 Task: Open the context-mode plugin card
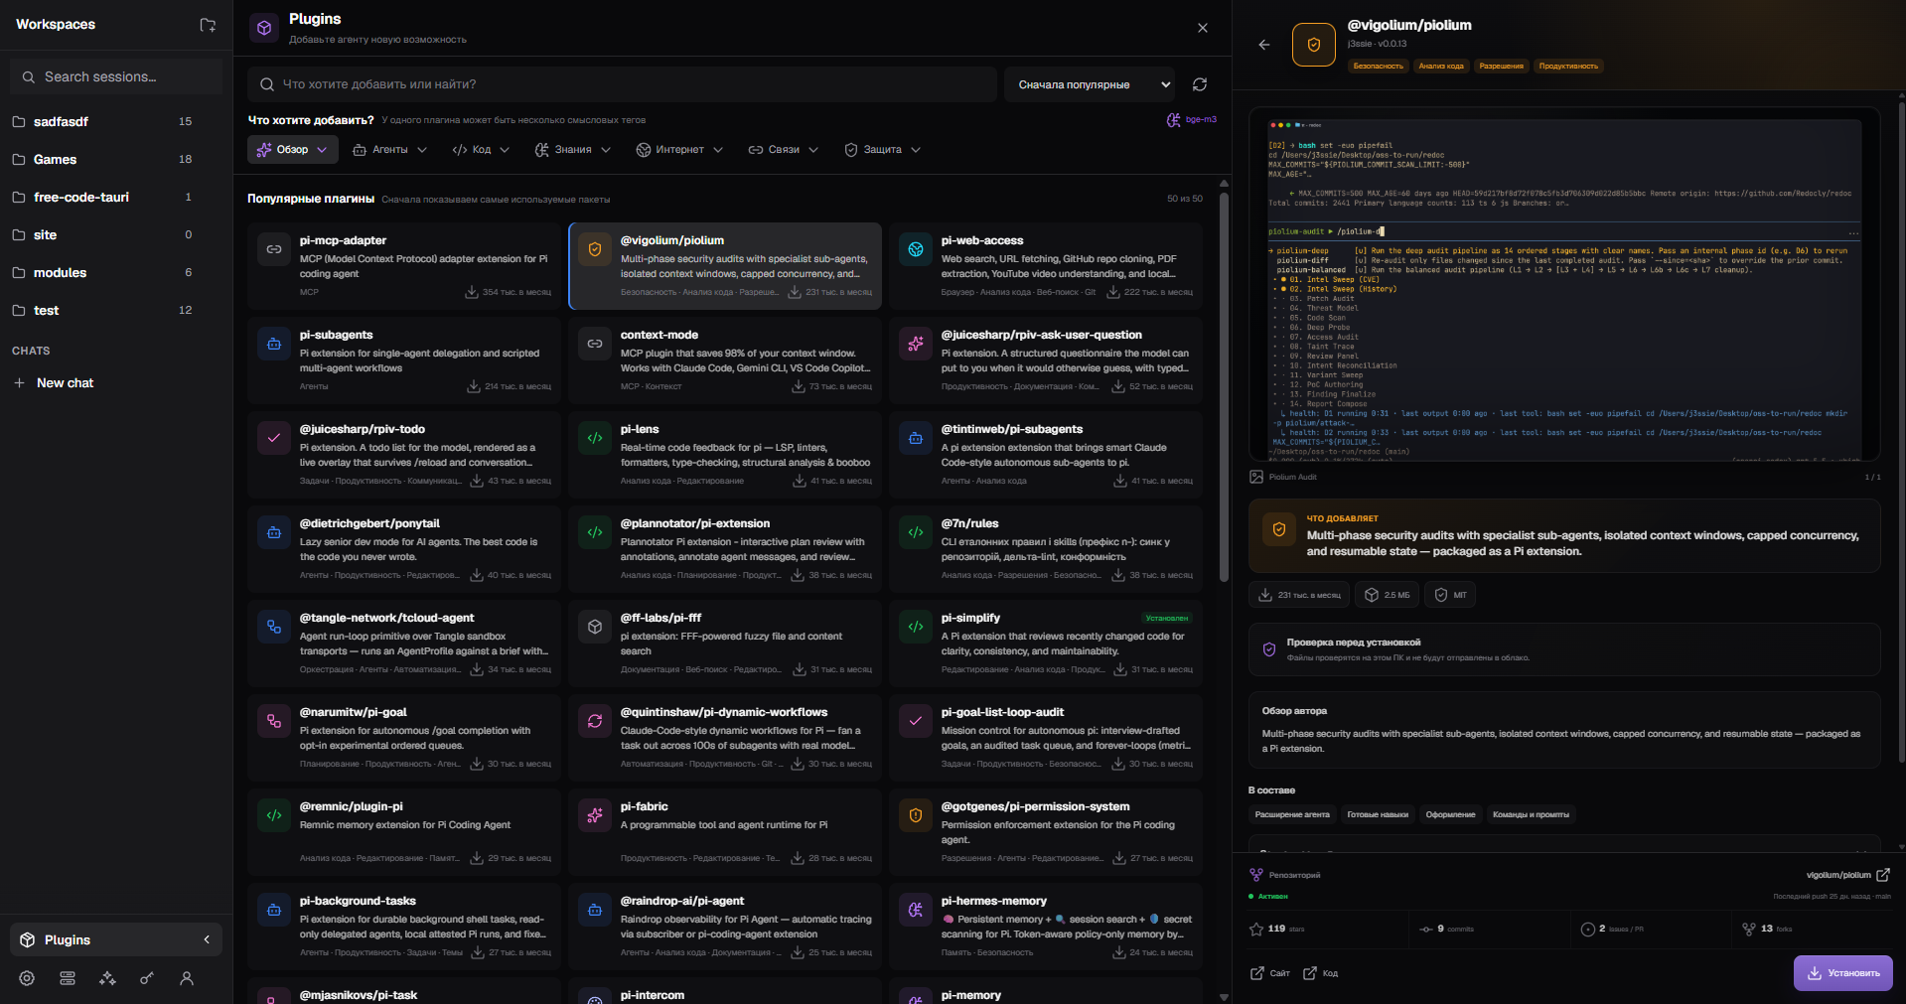pos(725,359)
